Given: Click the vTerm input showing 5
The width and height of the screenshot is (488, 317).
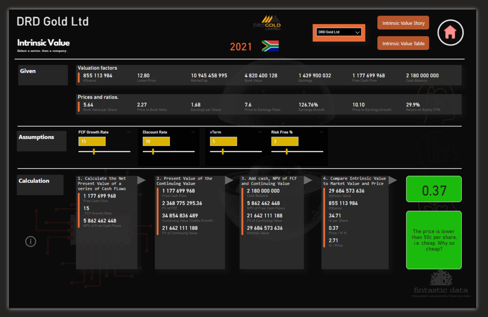Looking at the screenshot, I should point(223,142).
